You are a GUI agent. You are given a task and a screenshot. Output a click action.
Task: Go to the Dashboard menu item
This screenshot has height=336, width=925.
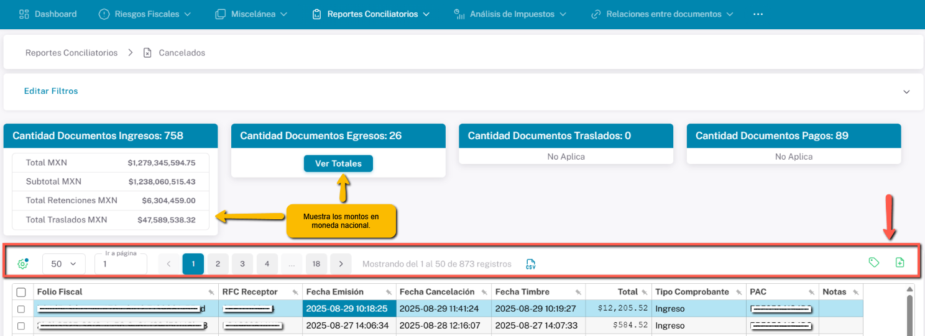point(48,14)
